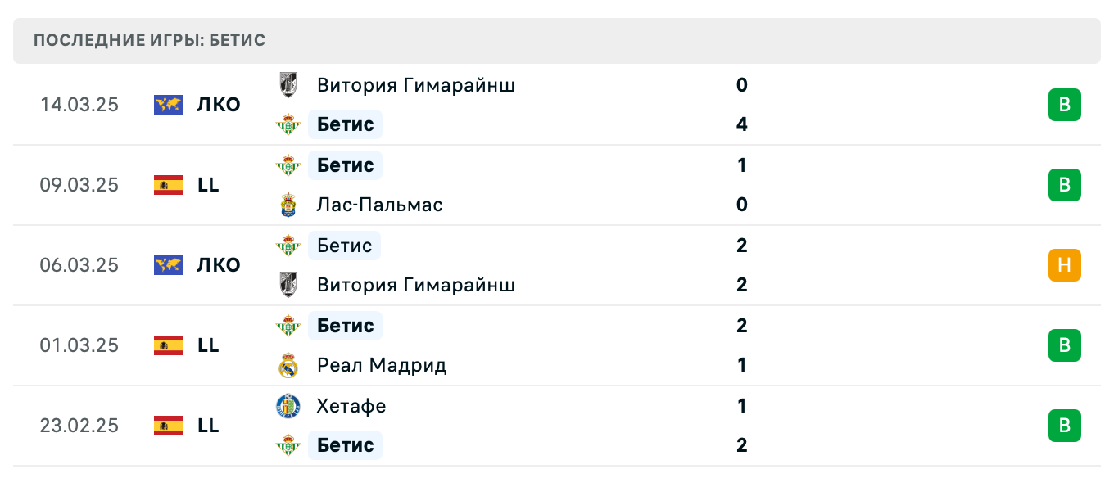Open the Бетис team page link

click(x=345, y=124)
